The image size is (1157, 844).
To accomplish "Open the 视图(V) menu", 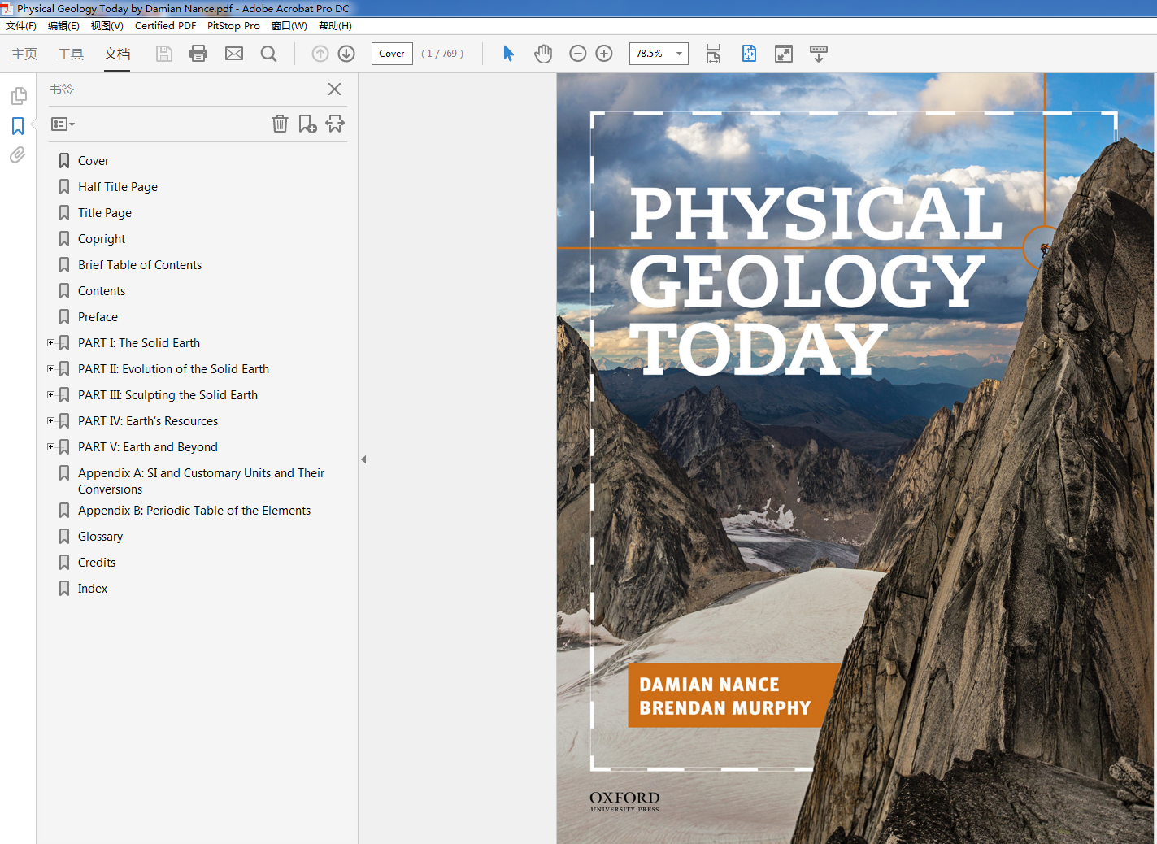I will pyautogui.click(x=107, y=26).
